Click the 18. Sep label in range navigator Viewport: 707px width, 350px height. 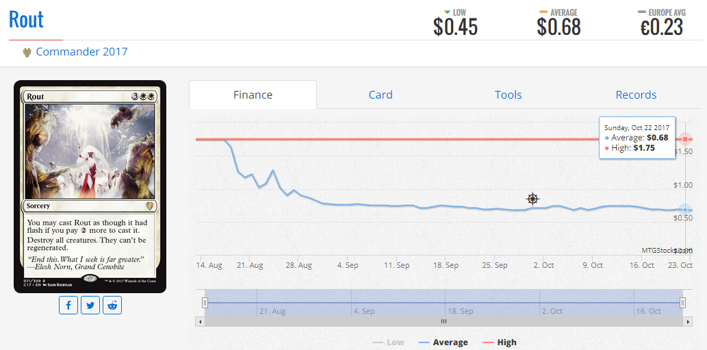461,311
